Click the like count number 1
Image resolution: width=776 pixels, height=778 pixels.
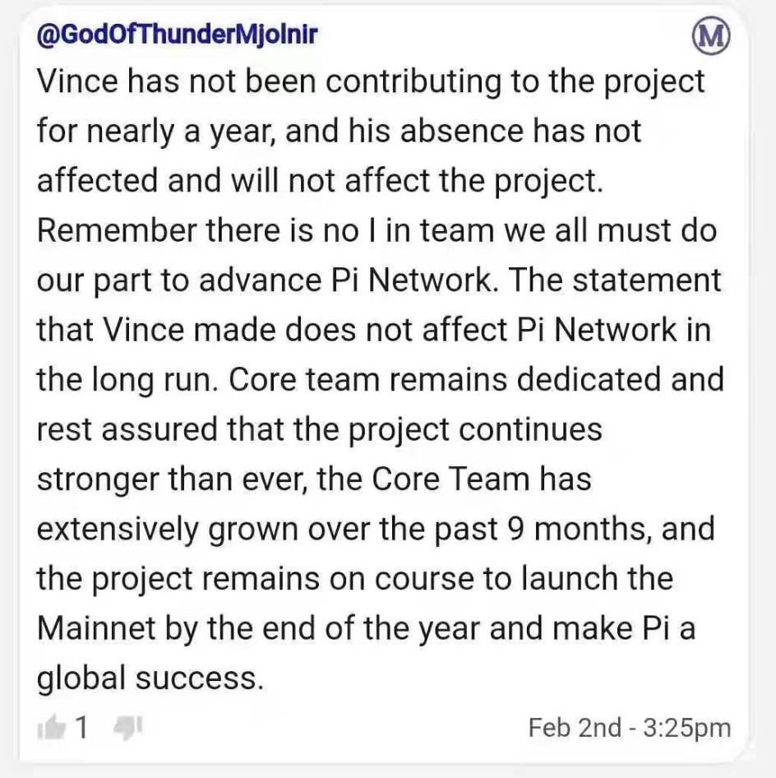click(x=82, y=728)
